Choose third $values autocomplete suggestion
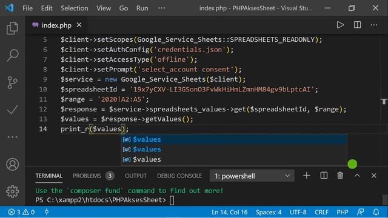The image size is (388, 218). point(234,159)
